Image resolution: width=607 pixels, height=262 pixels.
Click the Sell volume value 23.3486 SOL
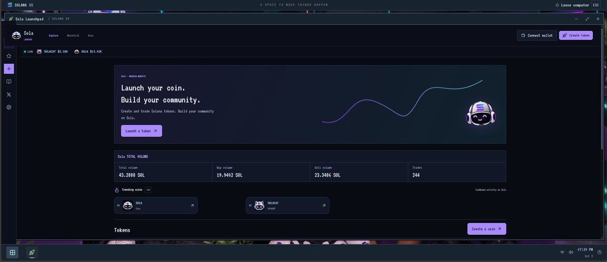coord(328,175)
